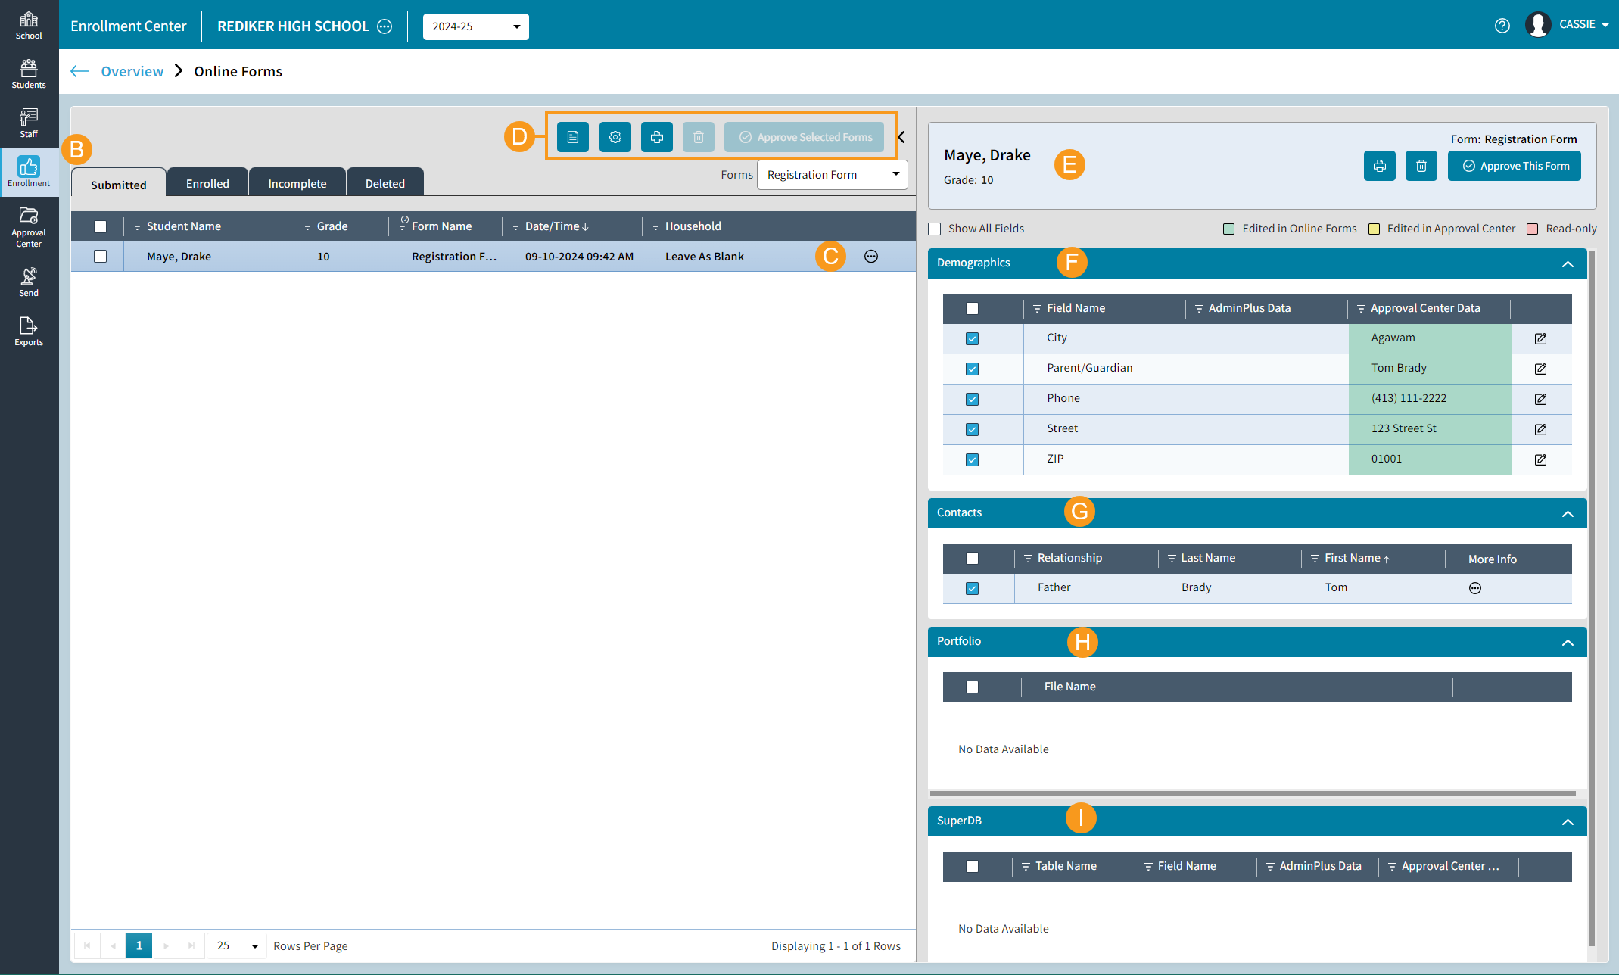The width and height of the screenshot is (1619, 975).
Task: Enable the Show All Fields checkbox
Action: point(935,229)
